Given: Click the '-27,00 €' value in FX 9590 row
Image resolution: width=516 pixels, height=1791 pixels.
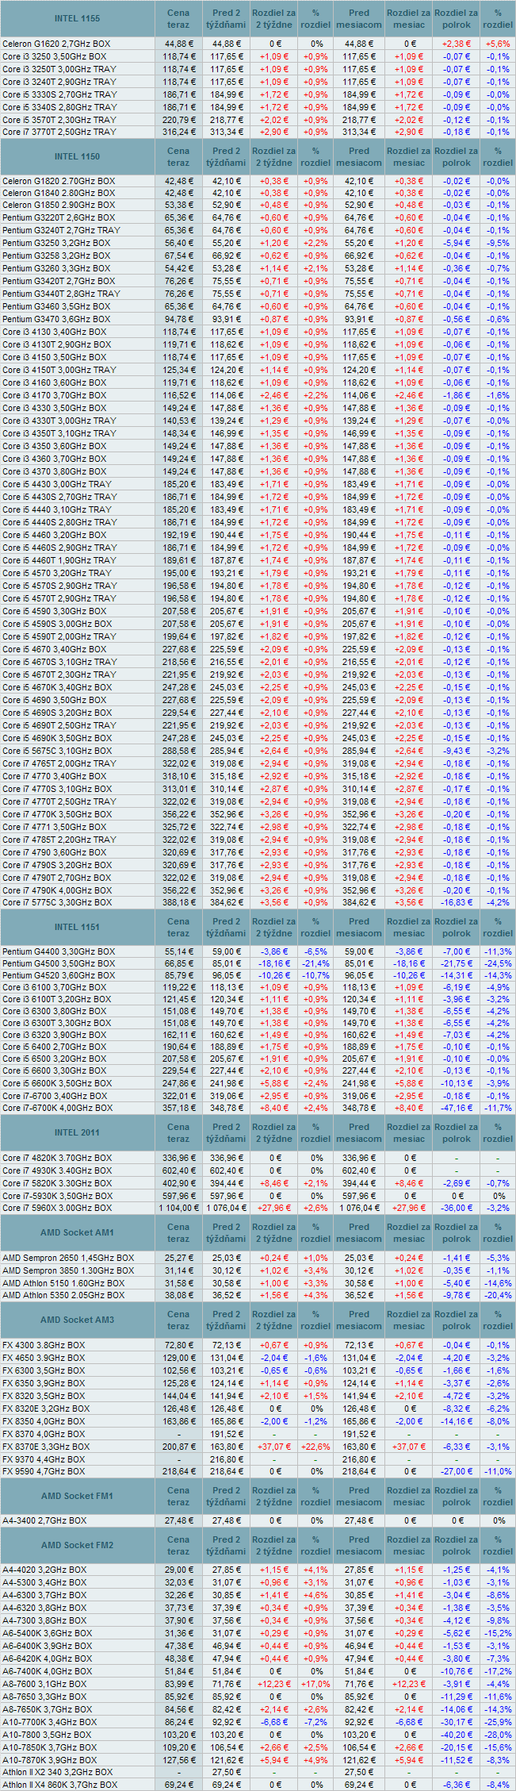Looking at the screenshot, I should [x=457, y=1471].
